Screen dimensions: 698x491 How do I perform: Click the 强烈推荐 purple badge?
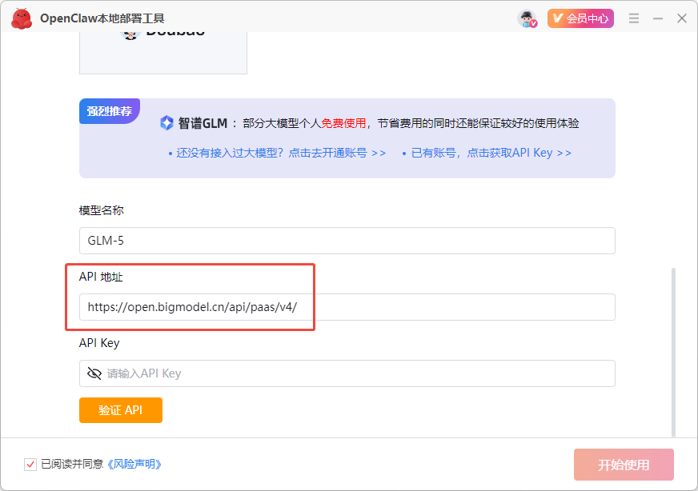click(109, 111)
